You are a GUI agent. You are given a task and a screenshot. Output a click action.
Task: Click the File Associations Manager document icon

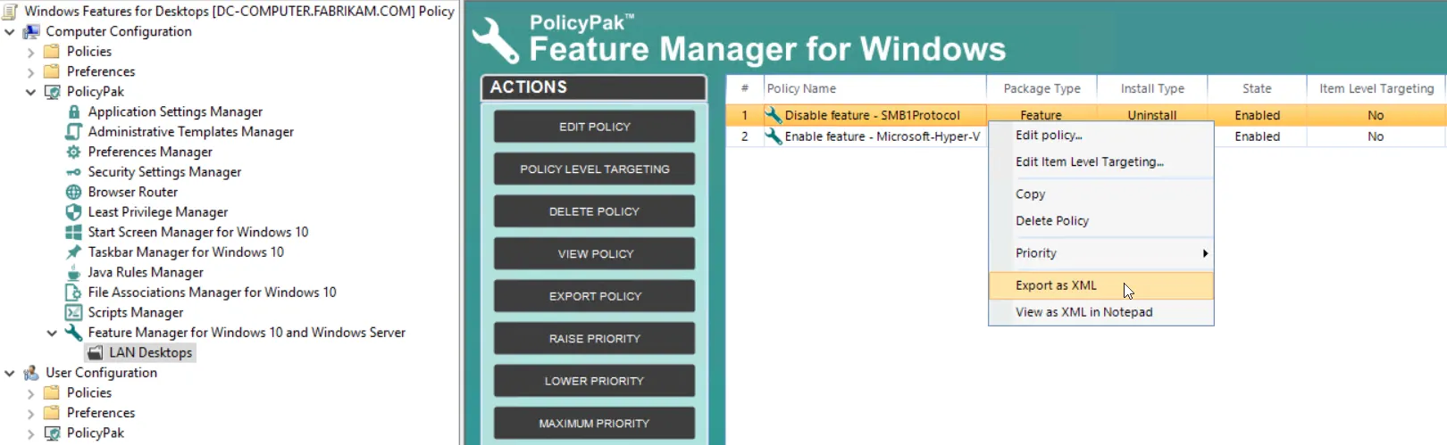[x=74, y=293]
